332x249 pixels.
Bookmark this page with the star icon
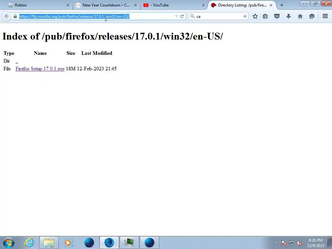pos(255,16)
